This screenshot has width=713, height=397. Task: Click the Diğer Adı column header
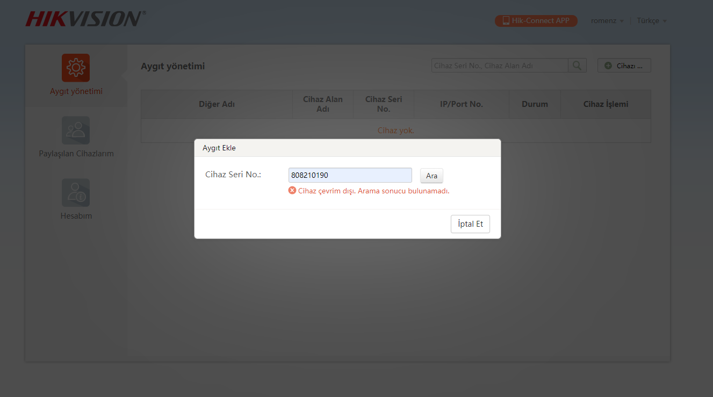pos(217,104)
